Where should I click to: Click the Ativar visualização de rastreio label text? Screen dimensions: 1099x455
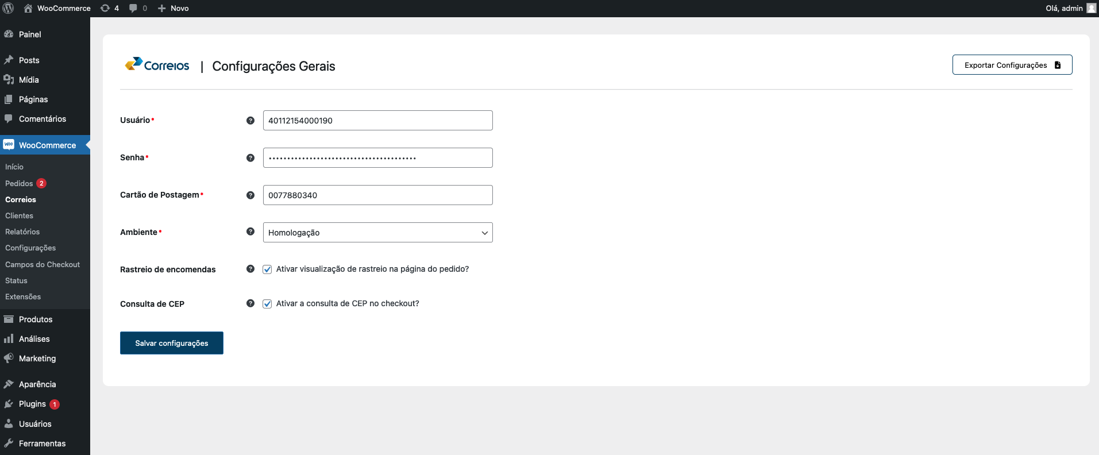(372, 269)
